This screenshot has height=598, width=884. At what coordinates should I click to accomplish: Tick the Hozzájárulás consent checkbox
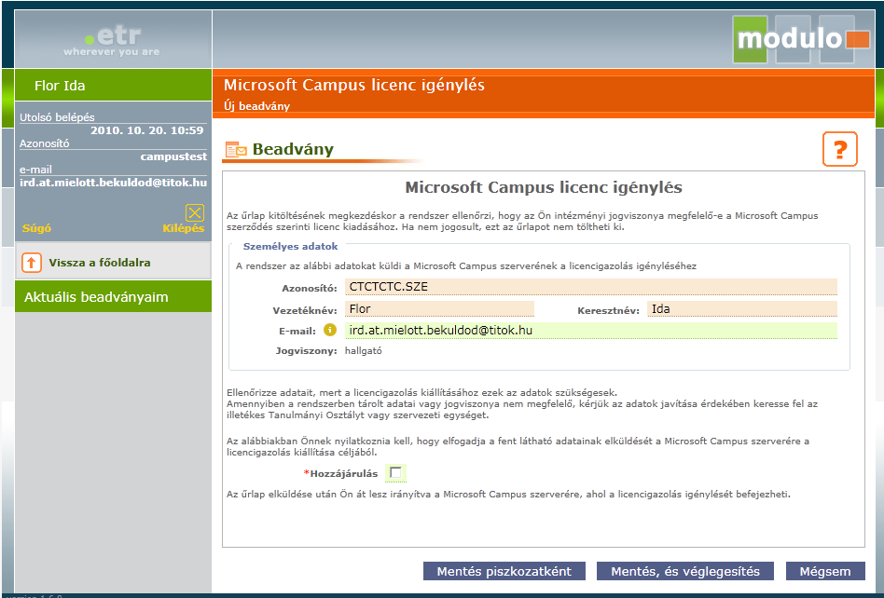coord(395,472)
